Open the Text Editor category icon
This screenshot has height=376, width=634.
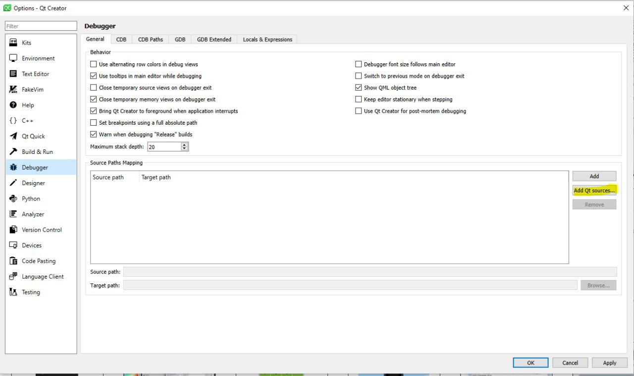[x=13, y=74]
